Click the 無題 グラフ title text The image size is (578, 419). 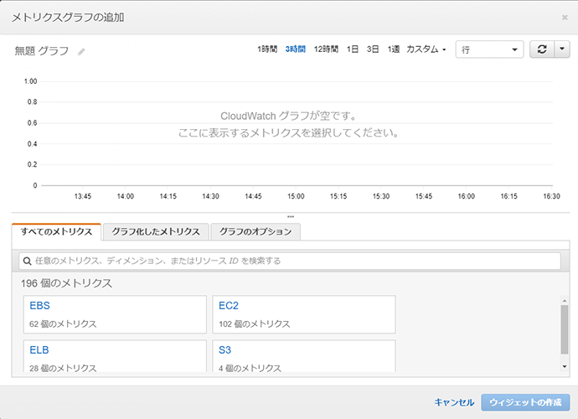(42, 50)
